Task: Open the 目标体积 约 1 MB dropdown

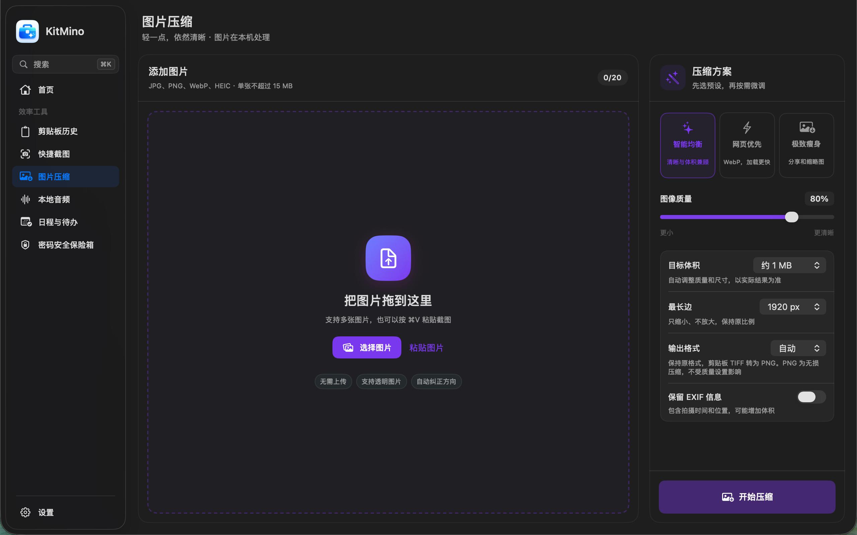Action: pyautogui.click(x=789, y=265)
